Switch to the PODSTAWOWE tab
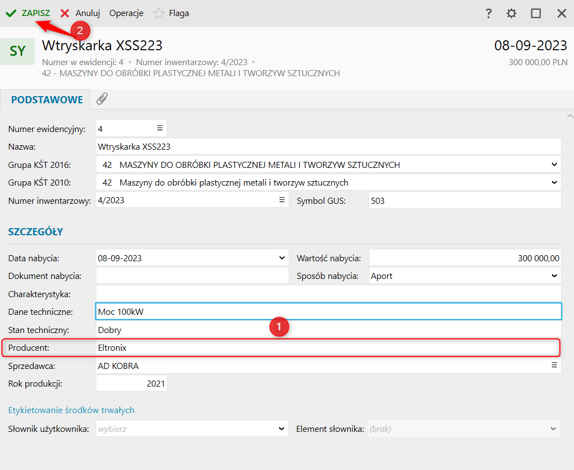This screenshot has height=470, width=574. coord(47,100)
